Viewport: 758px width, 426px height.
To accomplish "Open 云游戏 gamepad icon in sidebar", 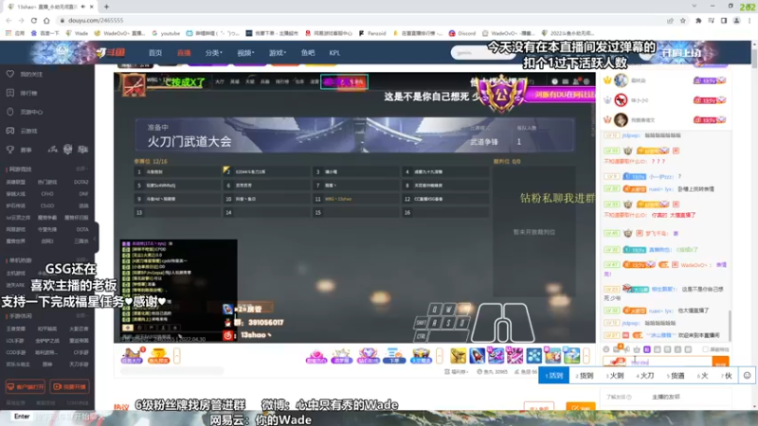I will tap(10, 131).
